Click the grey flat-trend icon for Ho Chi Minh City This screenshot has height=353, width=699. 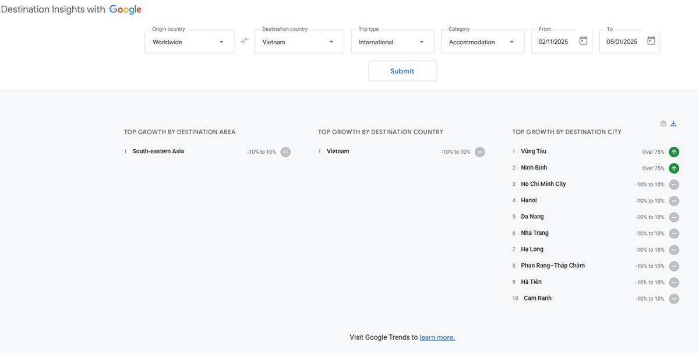pos(674,185)
